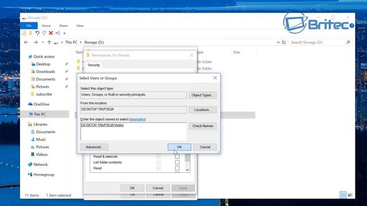Select the Security tab in Permissions dialog
Screen dimensions: 367x206
click(94, 65)
